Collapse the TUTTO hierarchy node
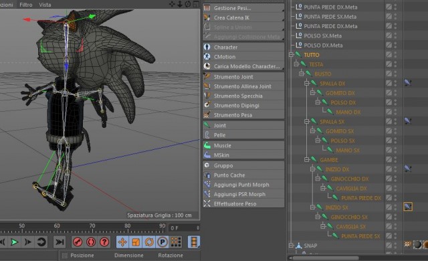 [291, 55]
